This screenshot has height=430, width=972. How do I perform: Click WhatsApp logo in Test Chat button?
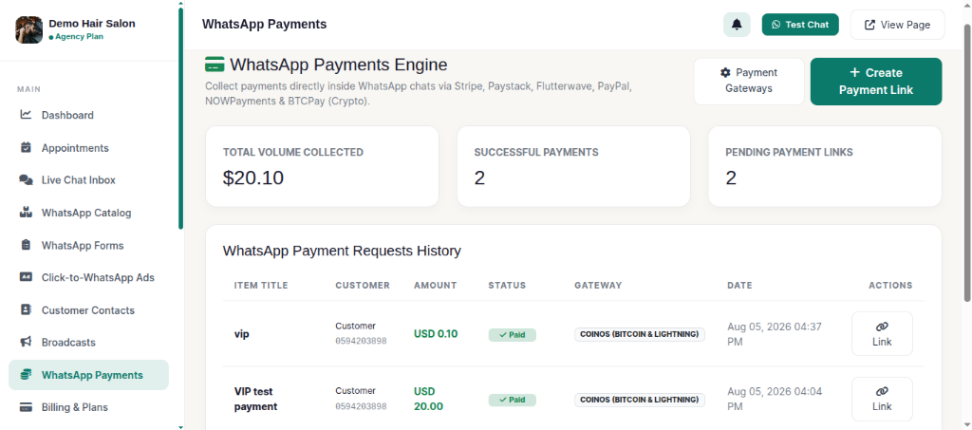click(x=776, y=25)
